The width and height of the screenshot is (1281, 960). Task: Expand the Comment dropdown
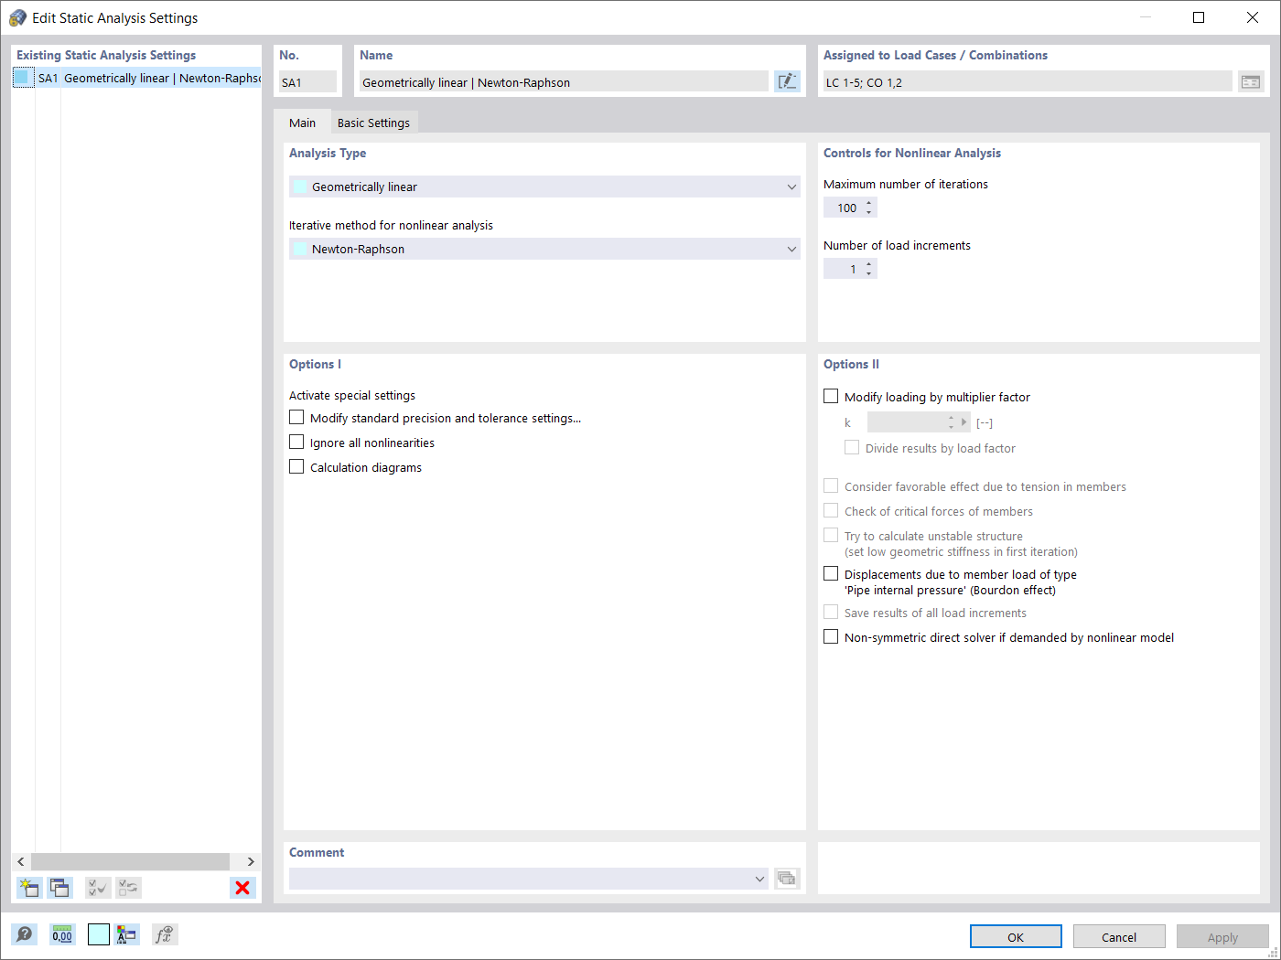759,879
